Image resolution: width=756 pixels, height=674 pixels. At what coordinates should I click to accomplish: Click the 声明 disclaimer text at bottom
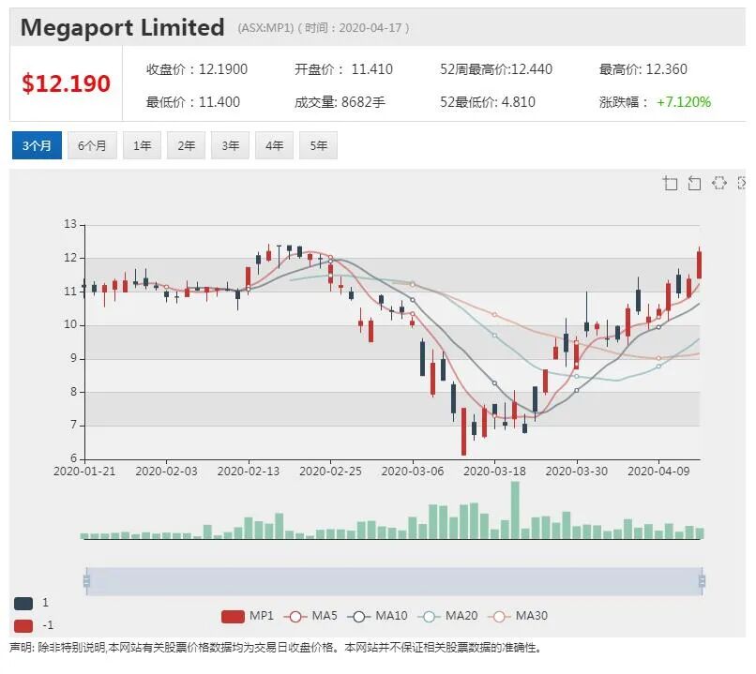pos(275,648)
